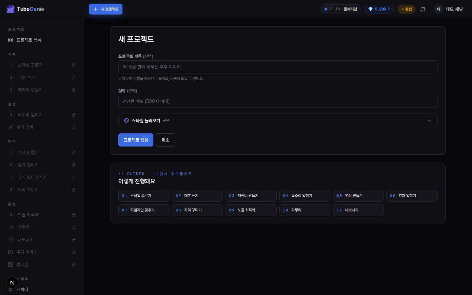
Task: Click the palette icon in 스타일 둘러보기
Action: [127, 121]
